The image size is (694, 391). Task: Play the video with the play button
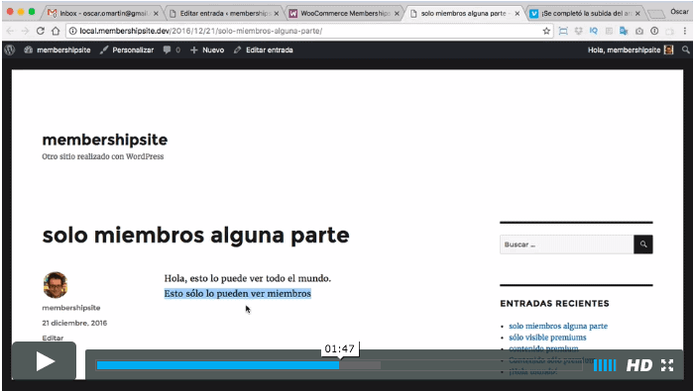45,361
